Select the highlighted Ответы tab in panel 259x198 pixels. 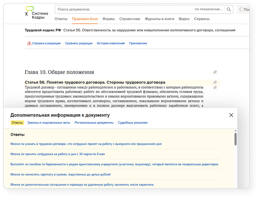(17, 122)
